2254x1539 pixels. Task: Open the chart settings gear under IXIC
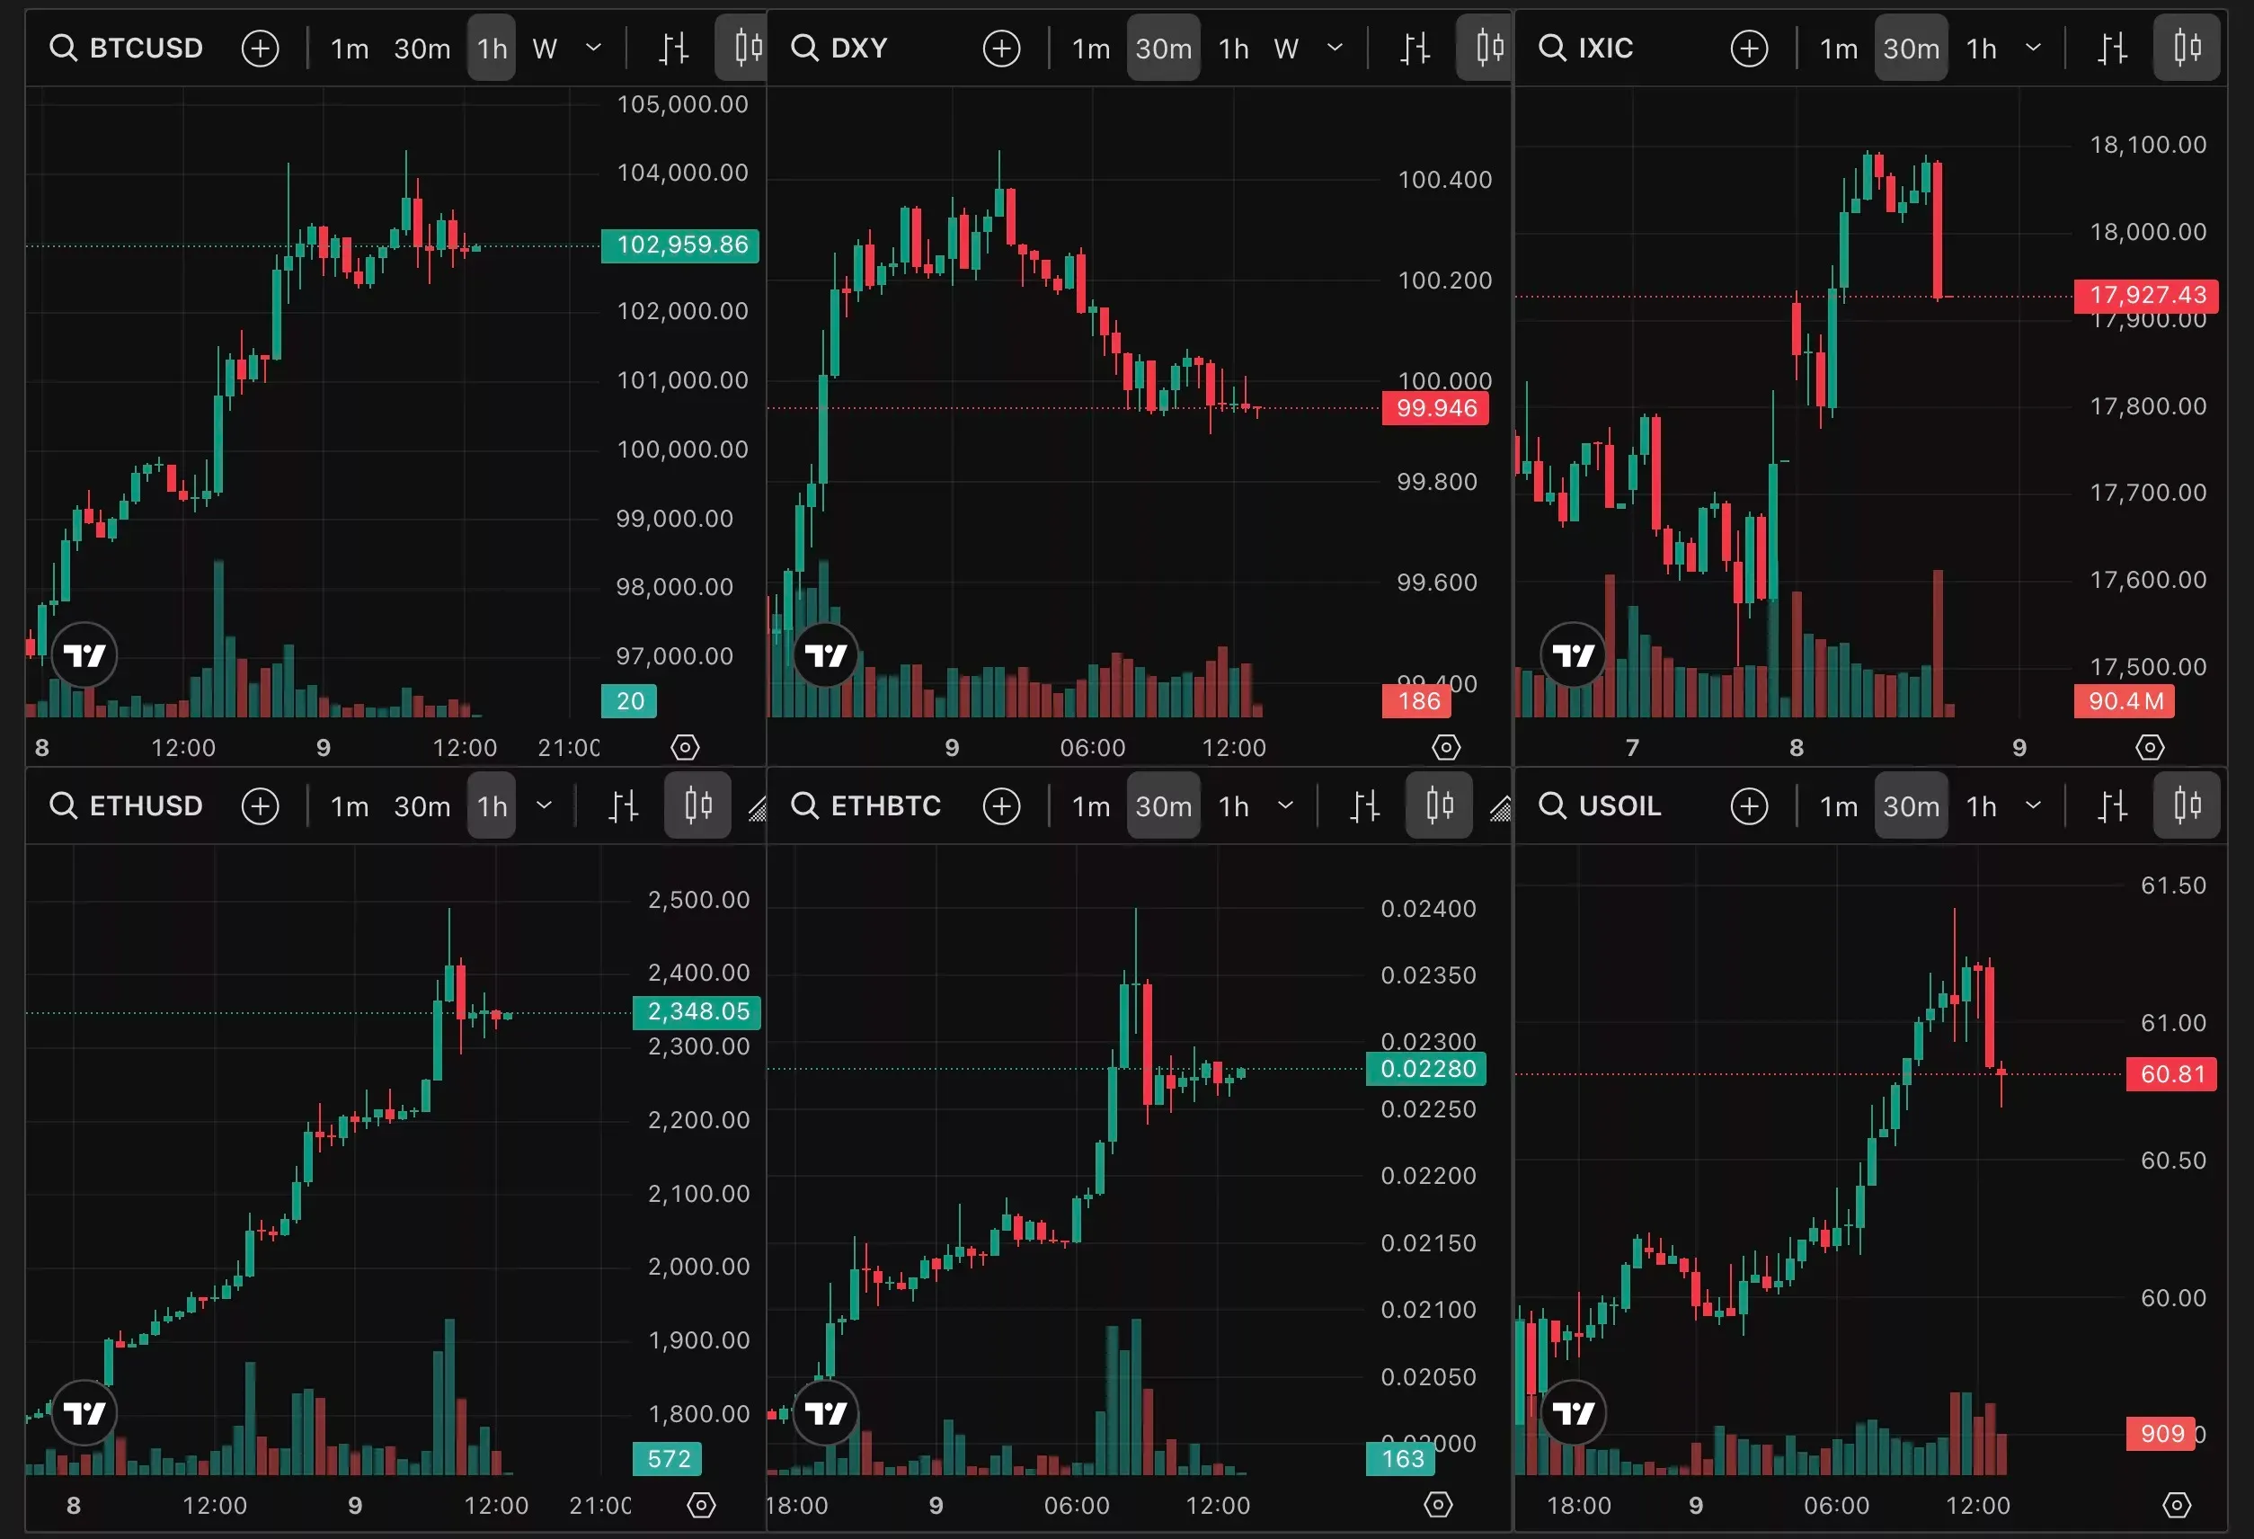tap(2151, 746)
